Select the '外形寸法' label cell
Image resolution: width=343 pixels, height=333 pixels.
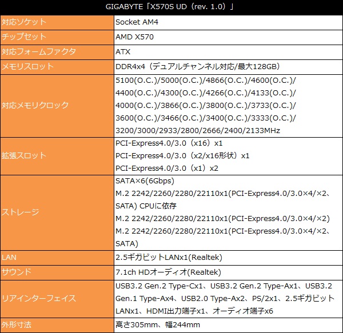click(57, 325)
